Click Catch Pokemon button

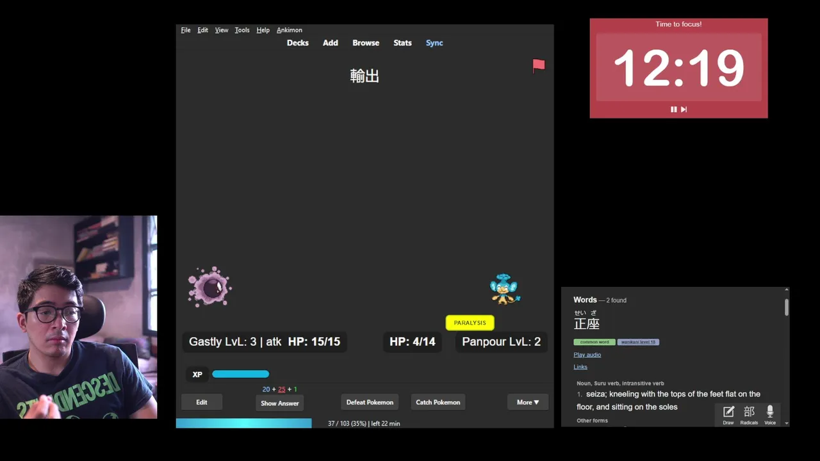[x=438, y=402]
